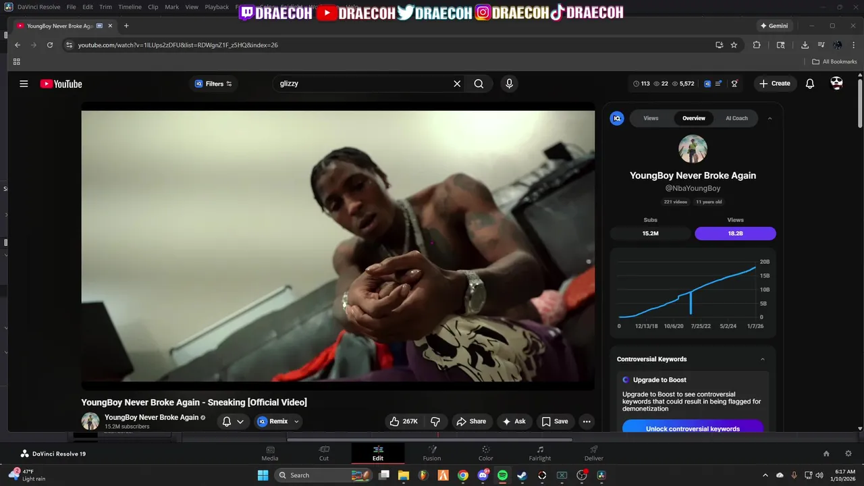Open DaVinci Resolve settings gear
This screenshot has width=864, height=486.
(x=848, y=454)
